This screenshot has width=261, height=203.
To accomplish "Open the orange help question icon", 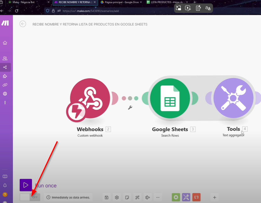I will [5, 195].
